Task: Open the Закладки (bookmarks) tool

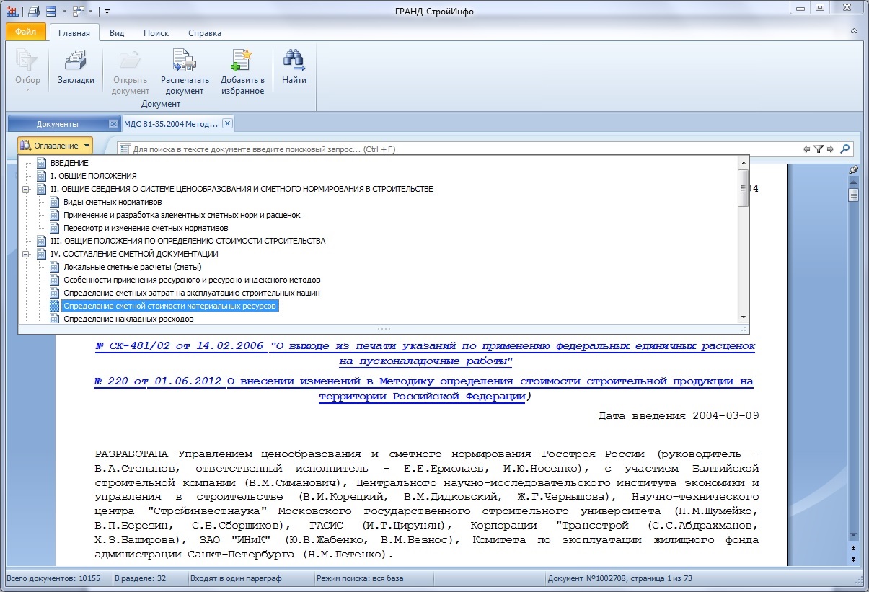Action: pos(76,62)
